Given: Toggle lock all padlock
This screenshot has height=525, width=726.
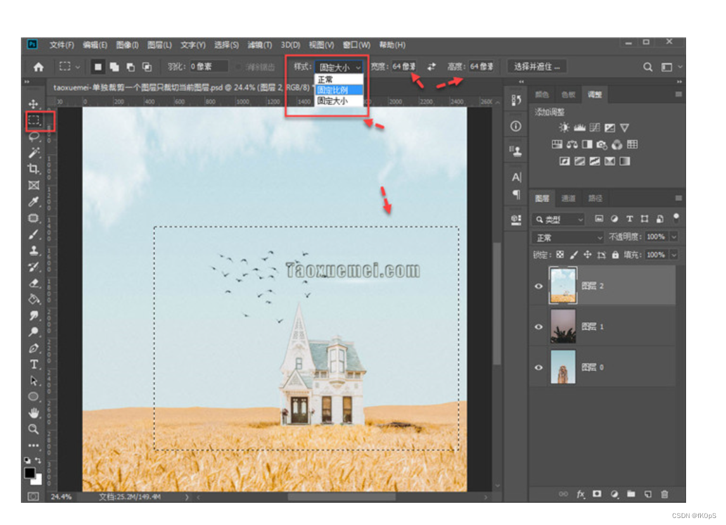Looking at the screenshot, I should 615,255.
